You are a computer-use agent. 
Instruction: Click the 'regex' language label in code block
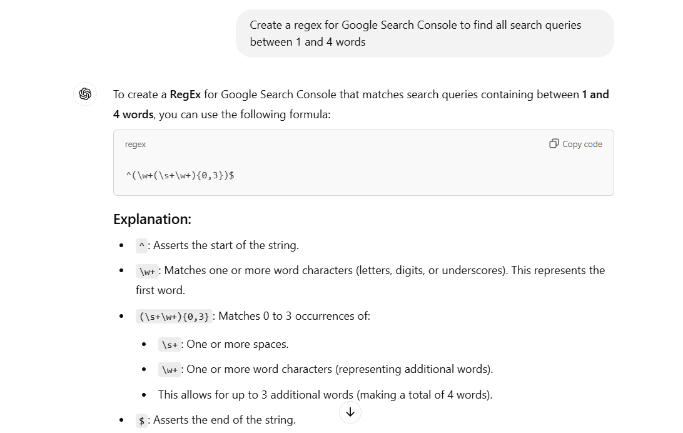135,144
